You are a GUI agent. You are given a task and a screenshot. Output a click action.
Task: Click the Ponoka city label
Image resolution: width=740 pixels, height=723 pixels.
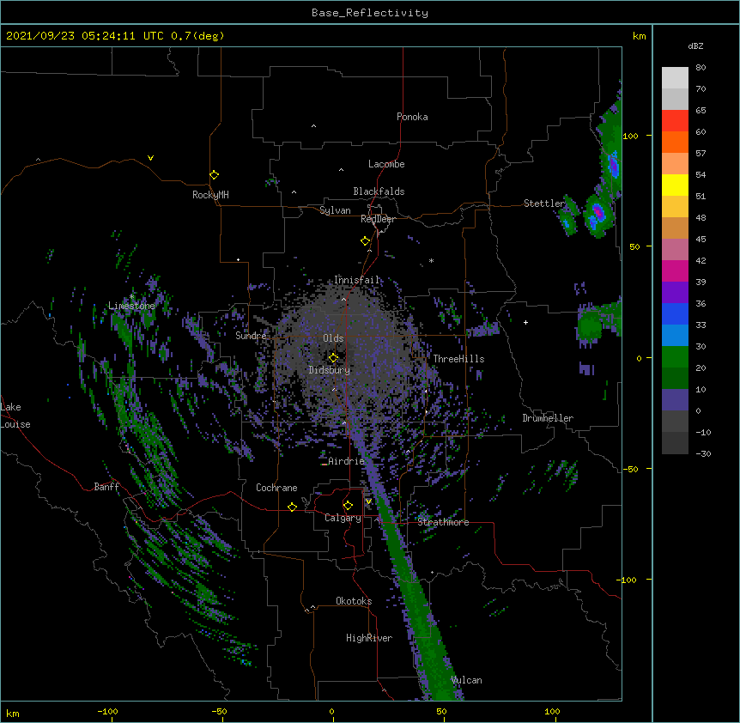412,117
